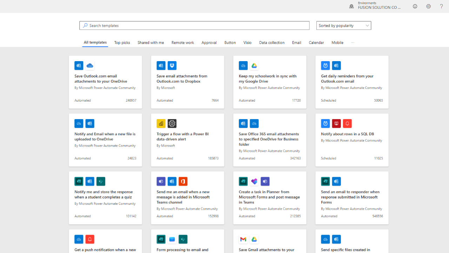Click the Gmail icon on Save Gmail attachments card

243,239
